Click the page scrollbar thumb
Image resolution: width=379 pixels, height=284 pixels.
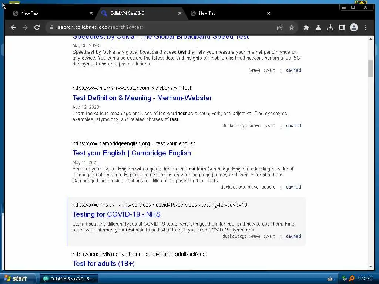[x=370, y=68]
